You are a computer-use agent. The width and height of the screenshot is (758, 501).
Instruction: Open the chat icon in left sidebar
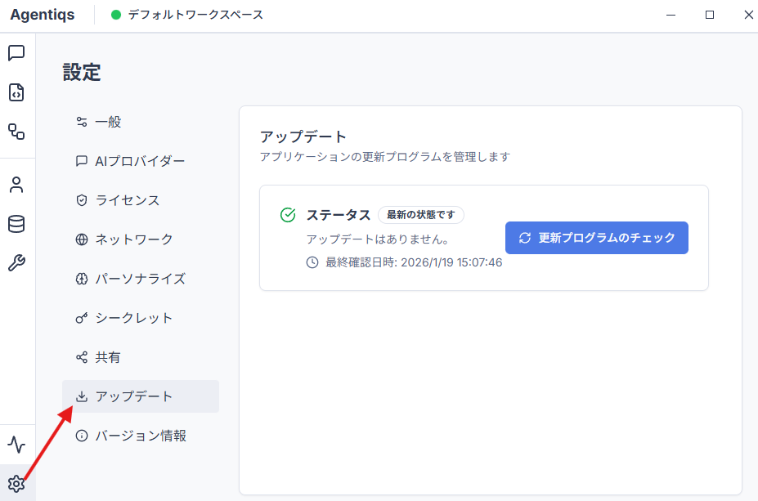pyautogui.click(x=16, y=53)
